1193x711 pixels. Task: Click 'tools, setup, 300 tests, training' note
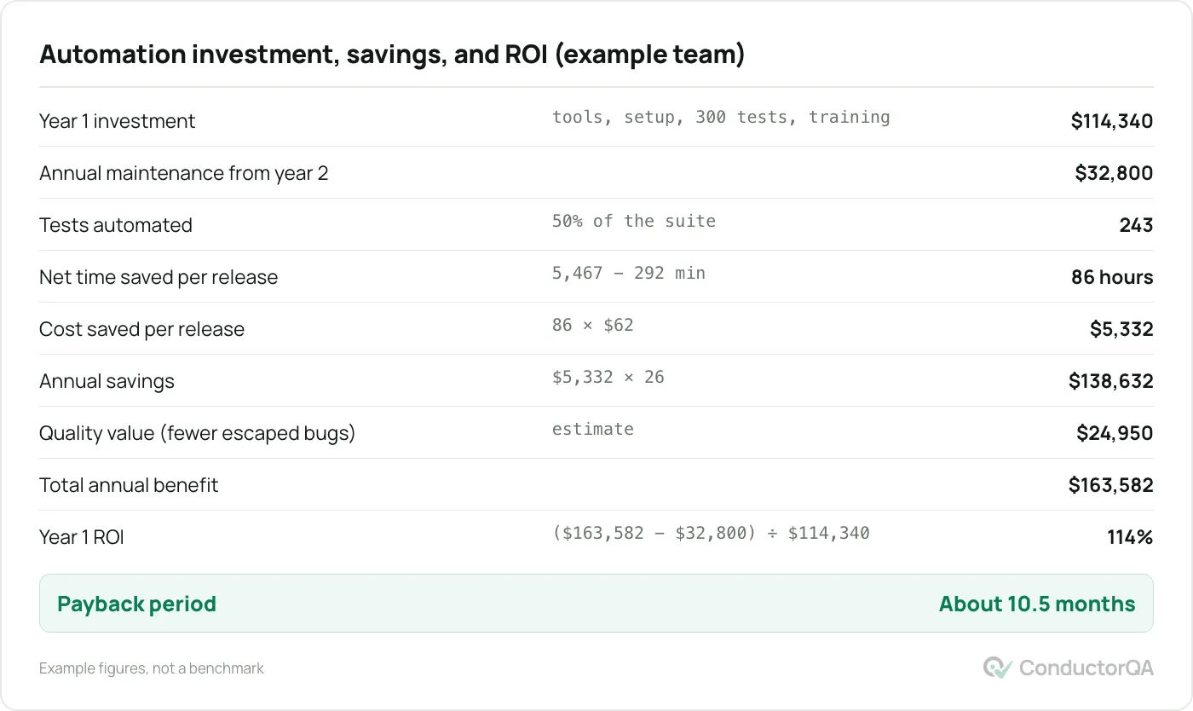click(x=721, y=117)
